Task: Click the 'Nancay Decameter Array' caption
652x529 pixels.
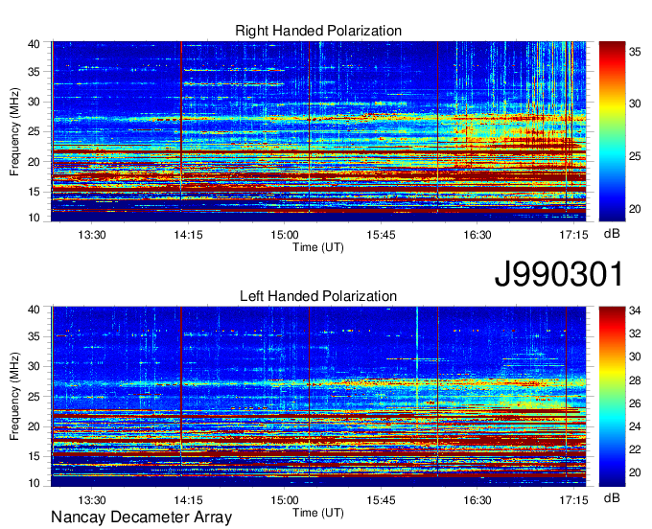Action: [x=141, y=517]
